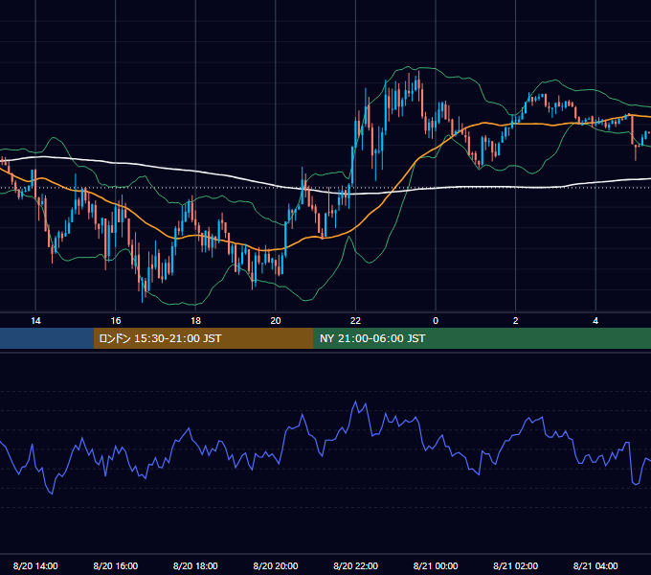Click the '8/20 18:00' label on the oscillator axis
Image resolution: width=651 pixels, height=575 pixels.
pos(195,566)
